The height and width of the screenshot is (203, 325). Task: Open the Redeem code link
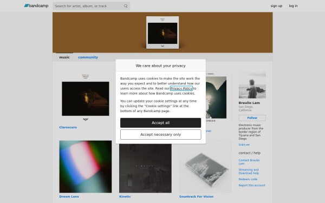pyautogui.click(x=248, y=179)
